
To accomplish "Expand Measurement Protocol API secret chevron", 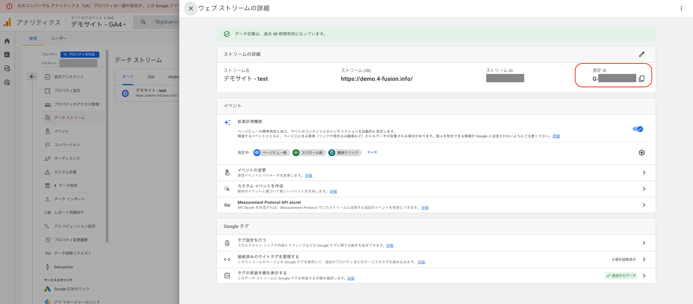I will point(644,205).
